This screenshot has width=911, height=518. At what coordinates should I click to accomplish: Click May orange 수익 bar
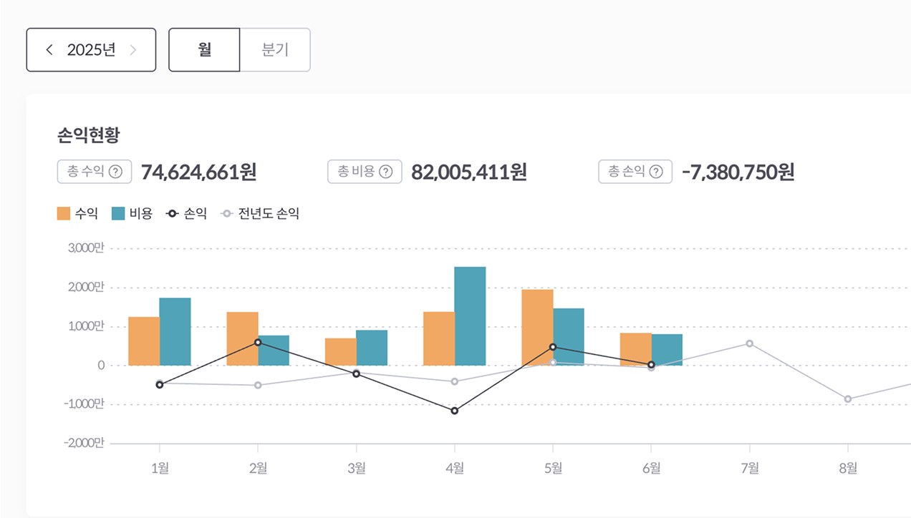click(537, 328)
